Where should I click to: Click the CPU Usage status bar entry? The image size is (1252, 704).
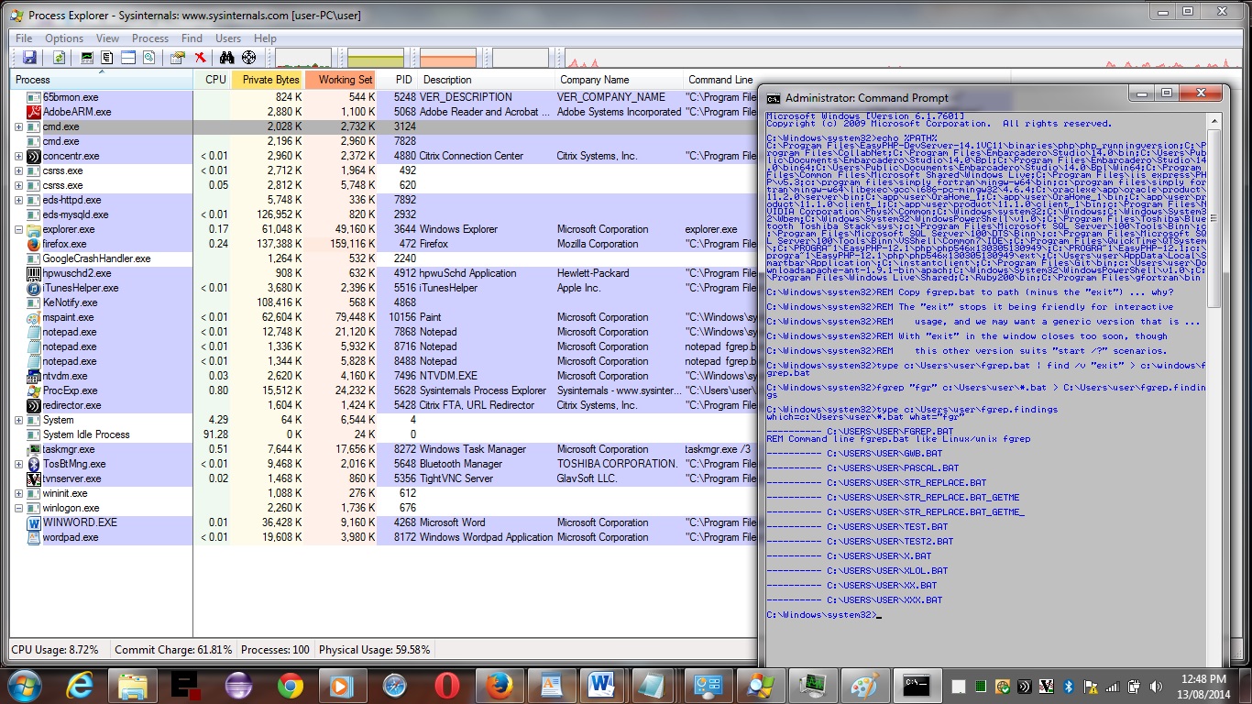55,650
